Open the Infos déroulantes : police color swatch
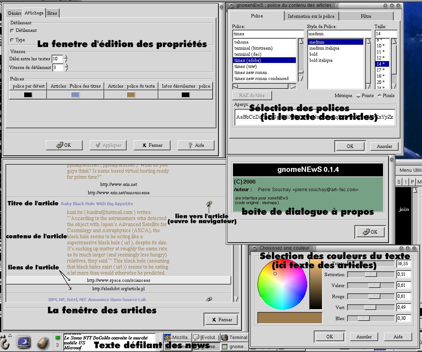This screenshot has height=352, width=422. point(186,94)
